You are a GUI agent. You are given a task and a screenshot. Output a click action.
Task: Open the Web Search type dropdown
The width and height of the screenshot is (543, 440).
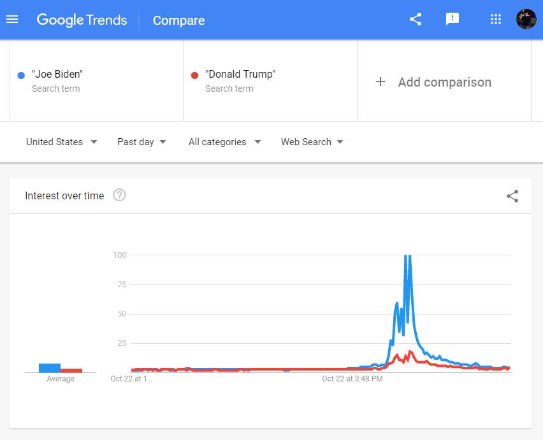coord(312,142)
